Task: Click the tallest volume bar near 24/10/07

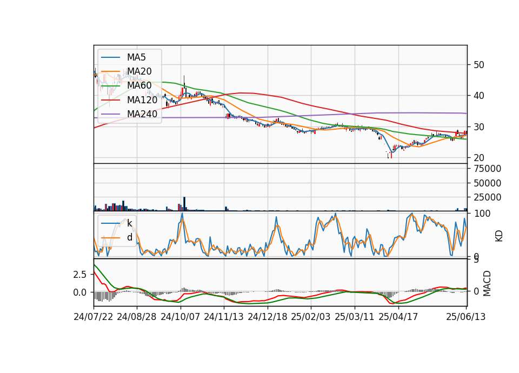Action: coord(184,204)
